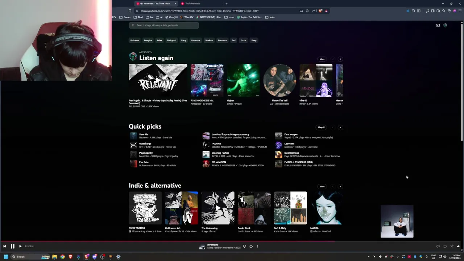Image resolution: width=464 pixels, height=261 pixels.
Task: Click the search songs, albums, artists field
Action: [164, 25]
